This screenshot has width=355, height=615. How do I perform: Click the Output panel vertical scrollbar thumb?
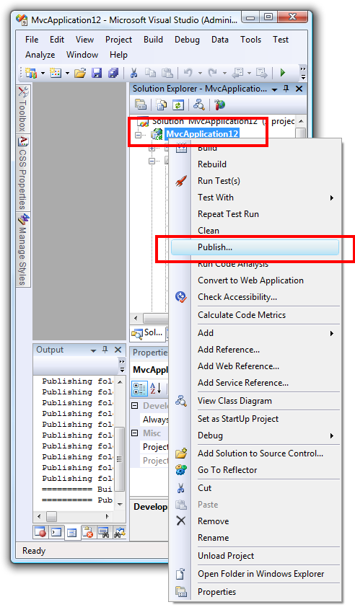point(120,459)
